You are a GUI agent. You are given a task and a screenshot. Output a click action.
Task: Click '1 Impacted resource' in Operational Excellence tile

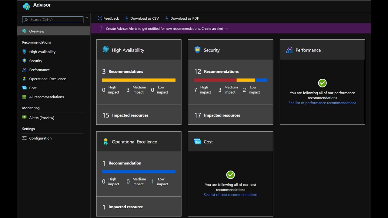click(x=122, y=207)
